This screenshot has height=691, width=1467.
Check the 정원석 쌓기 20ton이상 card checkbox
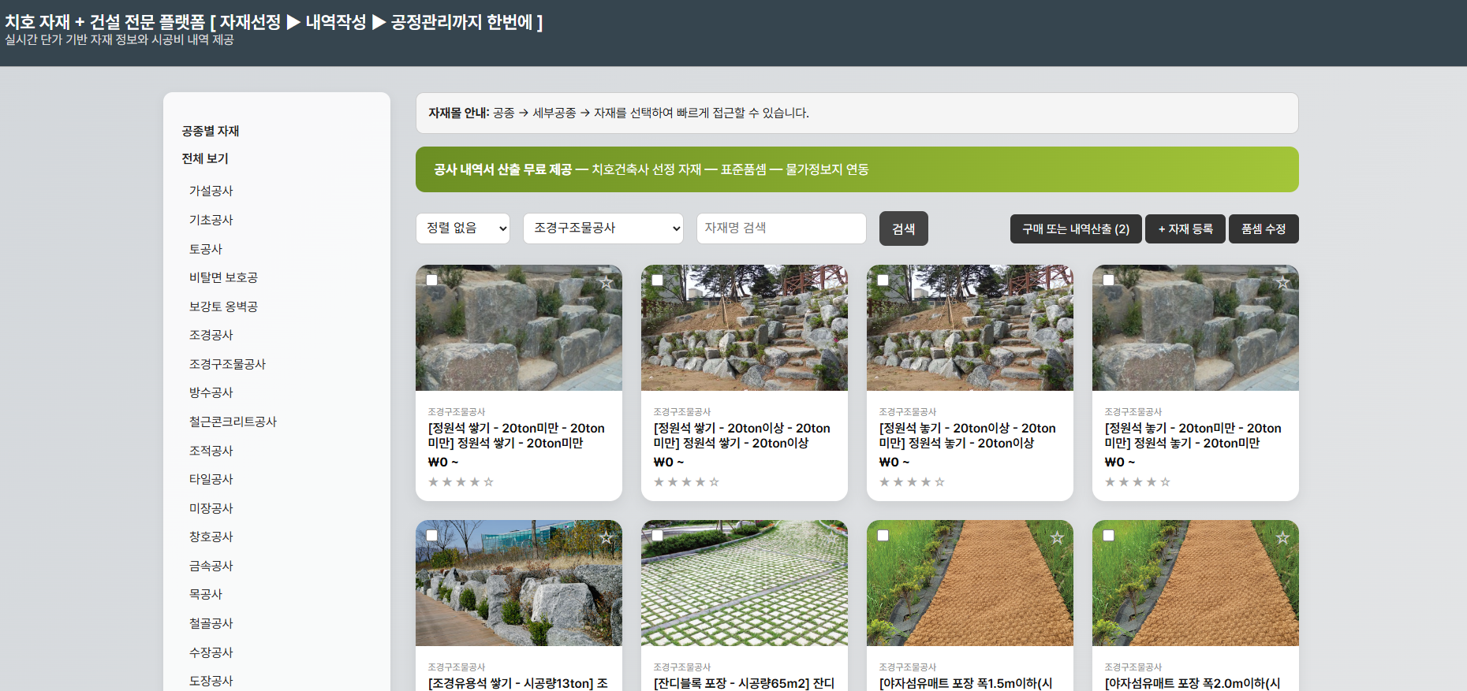tap(657, 280)
